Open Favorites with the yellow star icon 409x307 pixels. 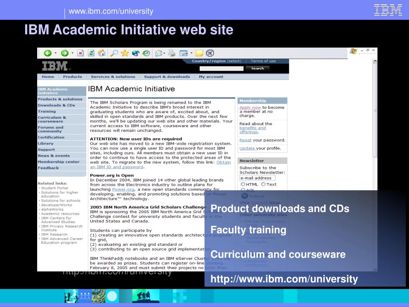125,53
